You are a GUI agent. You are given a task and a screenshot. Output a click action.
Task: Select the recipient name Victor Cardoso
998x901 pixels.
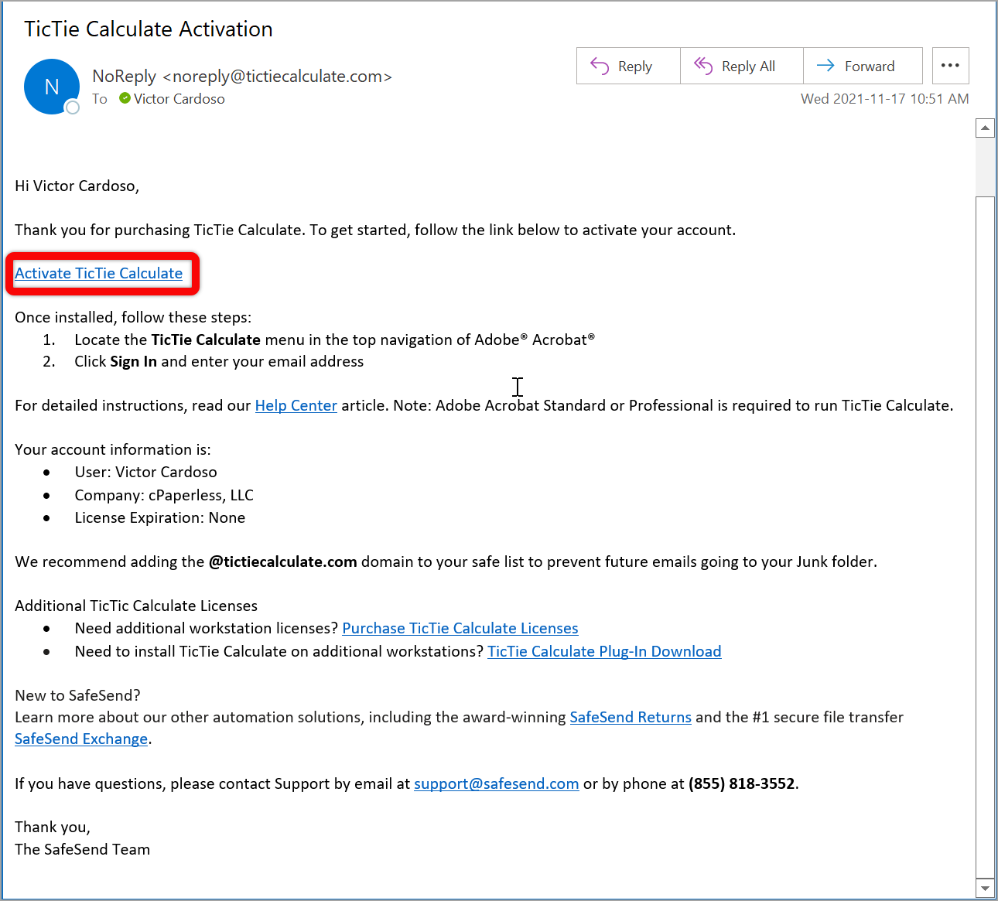179,98
